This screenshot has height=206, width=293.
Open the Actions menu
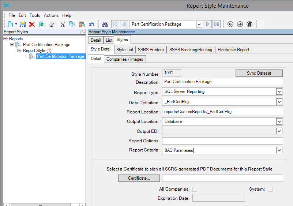click(x=51, y=15)
